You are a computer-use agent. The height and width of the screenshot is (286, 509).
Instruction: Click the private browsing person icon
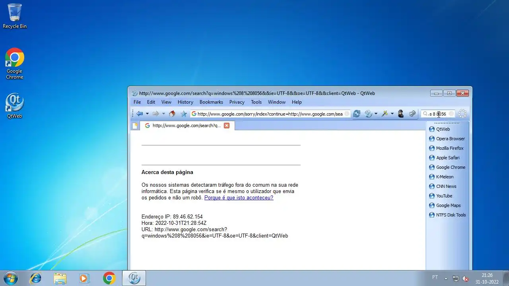(x=401, y=114)
